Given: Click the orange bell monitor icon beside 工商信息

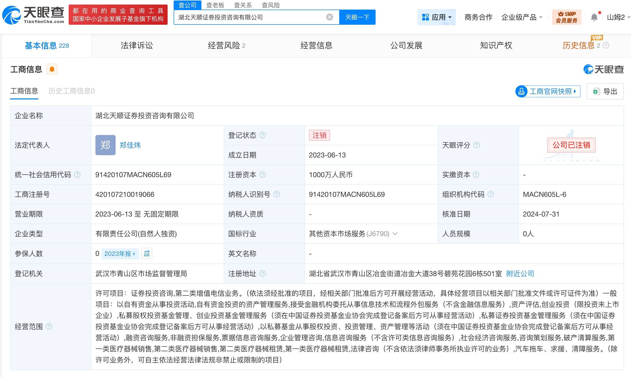Looking at the screenshot, I should (x=52, y=69).
